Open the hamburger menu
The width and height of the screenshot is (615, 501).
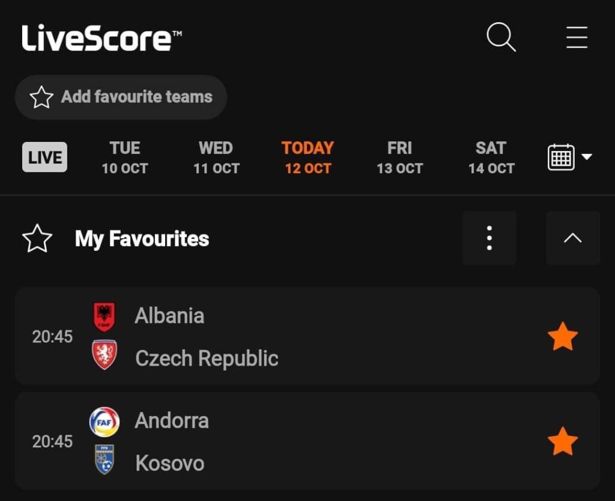[577, 37]
